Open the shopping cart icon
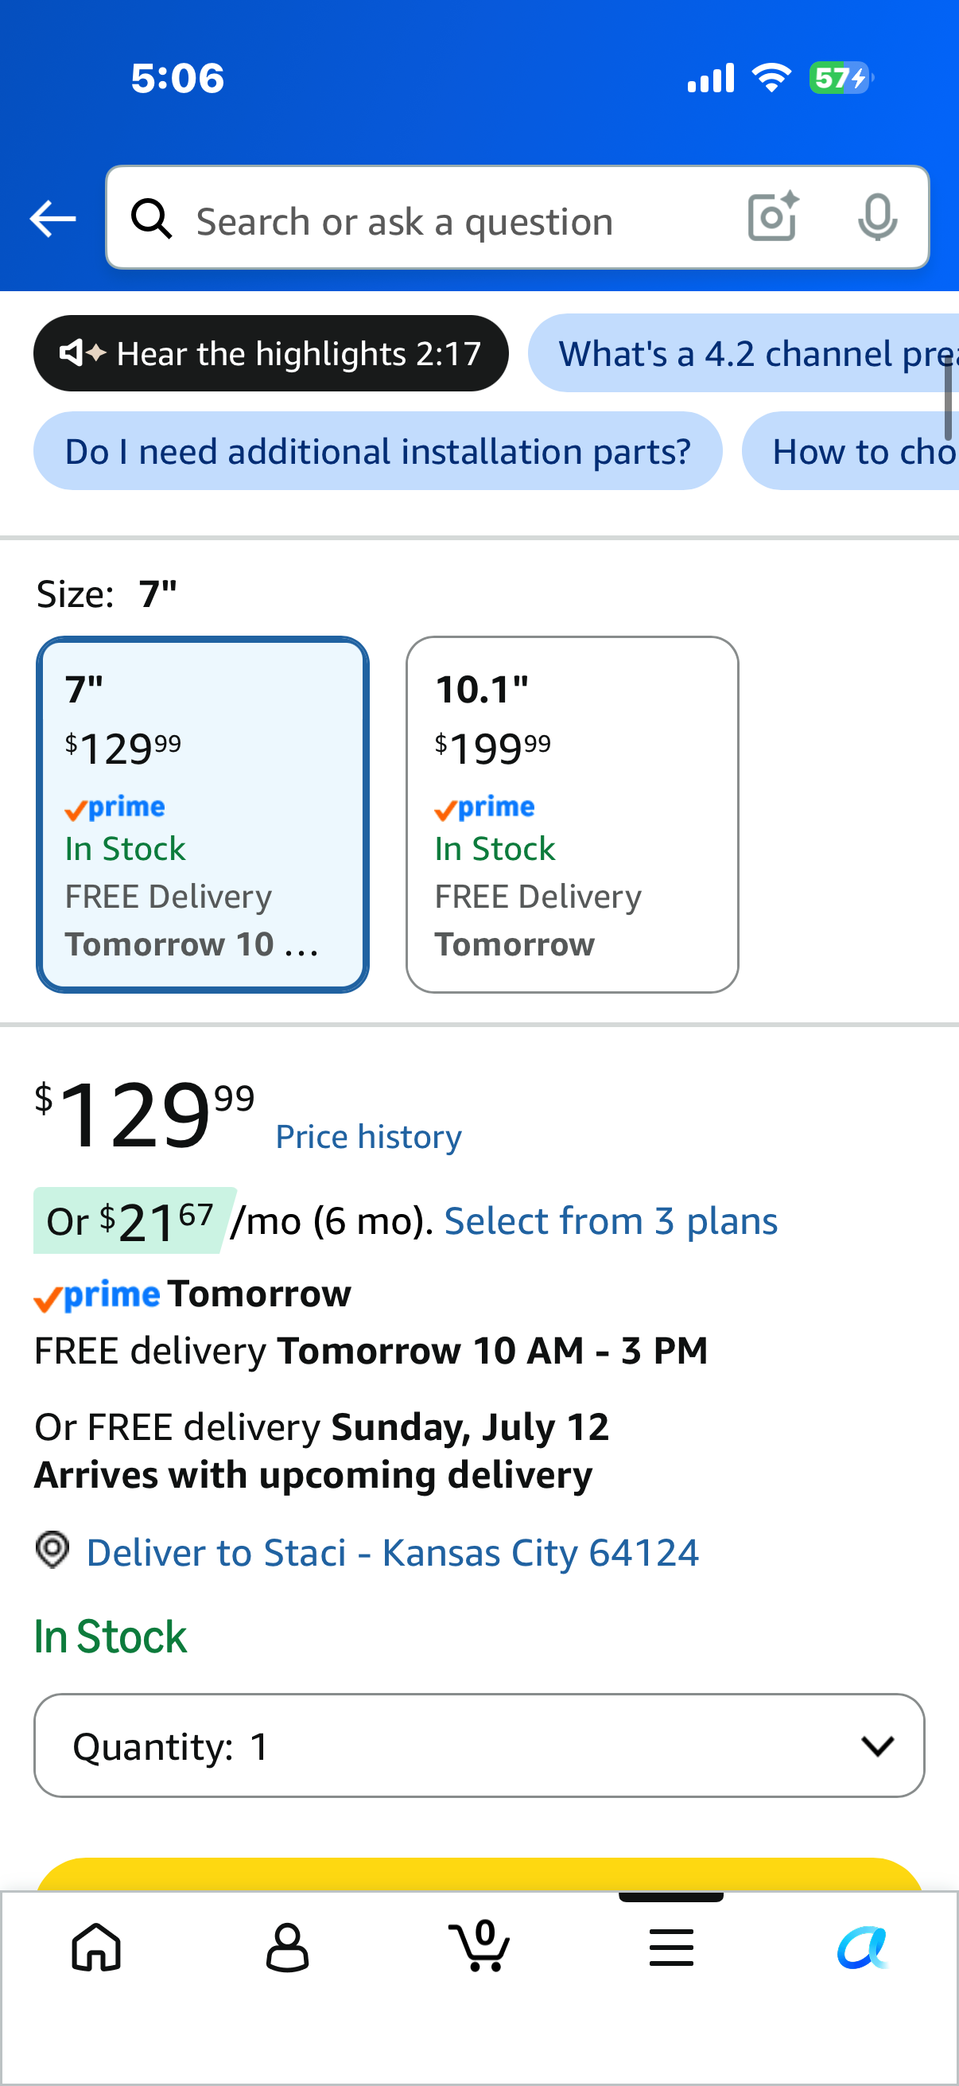This screenshot has height=2086, width=959. point(479,1944)
